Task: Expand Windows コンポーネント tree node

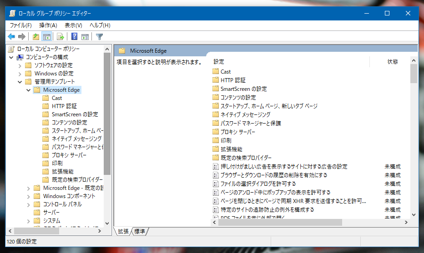Action: click(28, 196)
